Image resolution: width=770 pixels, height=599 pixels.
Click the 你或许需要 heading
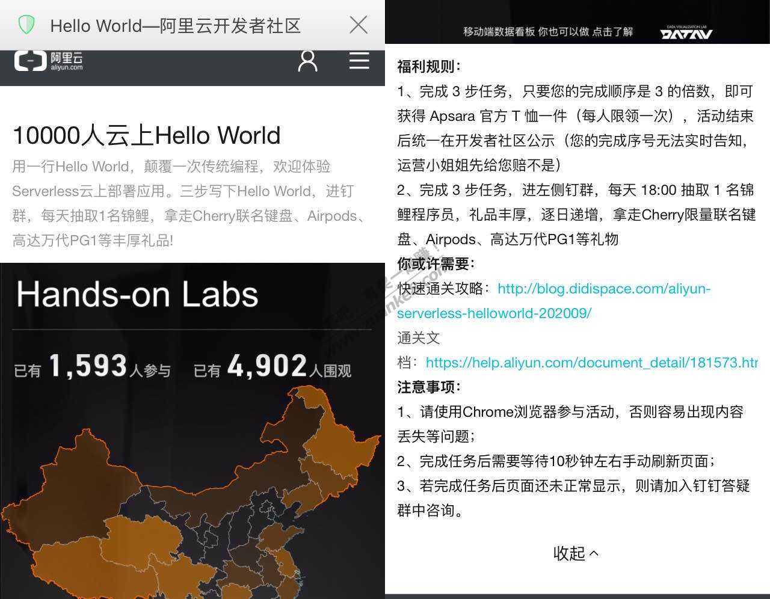pos(436,263)
